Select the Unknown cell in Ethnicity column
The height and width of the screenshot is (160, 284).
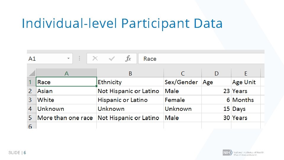[x=130, y=109]
